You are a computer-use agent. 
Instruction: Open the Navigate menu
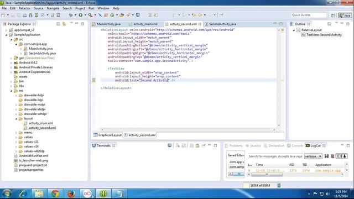(53, 8)
